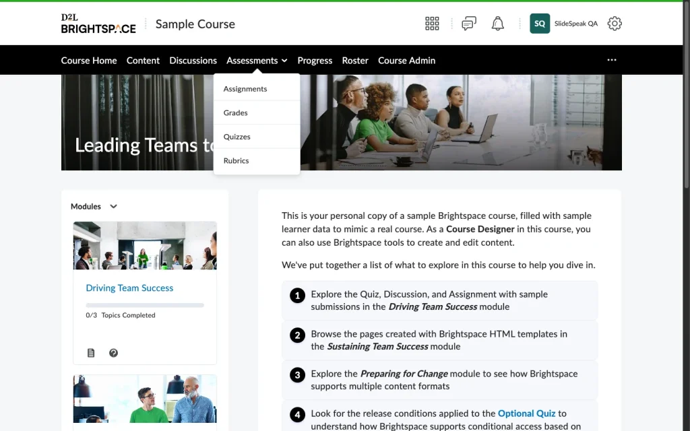Click the 'Preparing for Change' italic text
Viewport: 690px width, 431px height.
pyautogui.click(x=404, y=374)
